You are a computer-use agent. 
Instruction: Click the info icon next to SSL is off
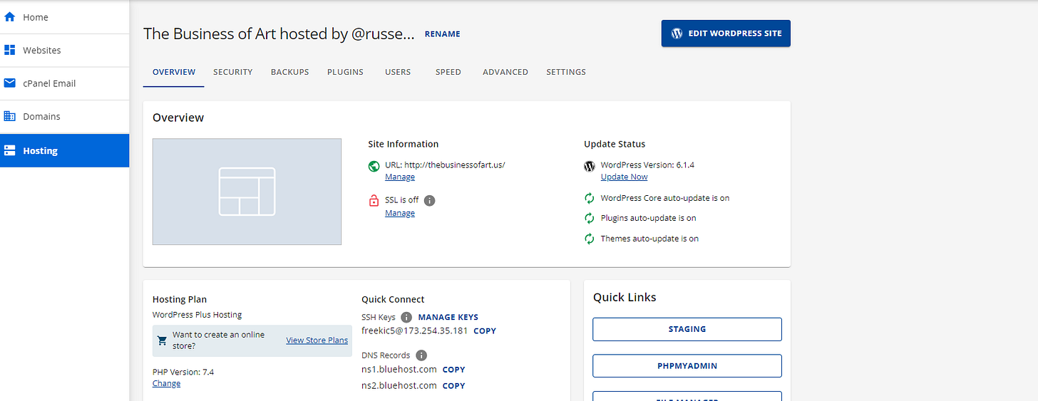click(x=429, y=200)
